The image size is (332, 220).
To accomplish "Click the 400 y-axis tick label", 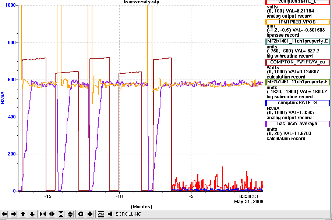I will click(12, 117).
